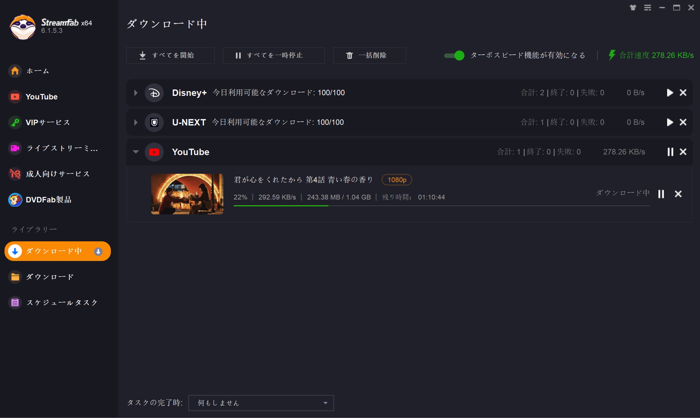Screen dimensions: 700x418
Task: Remove the U-NEXT download group
Action: tap(683, 122)
